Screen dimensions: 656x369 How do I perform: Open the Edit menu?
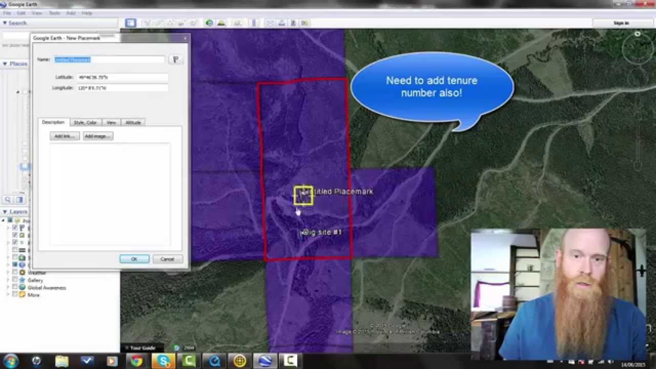[22, 13]
